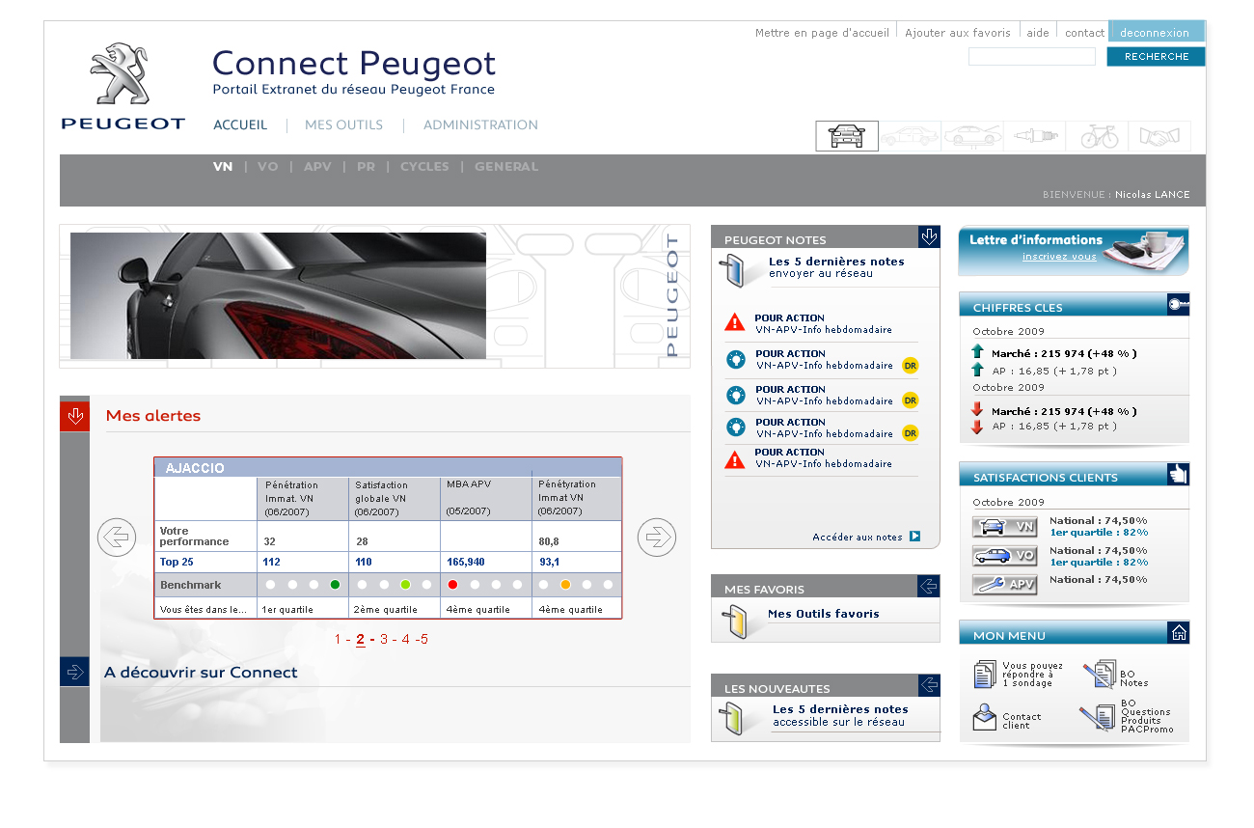Open the MES OUTILS main menu
This screenshot has width=1254, height=828.
(x=343, y=124)
